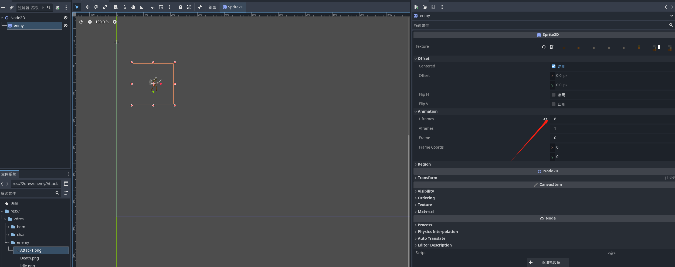Collapse the Offset section
This screenshot has width=675, height=267.
coord(544,59)
